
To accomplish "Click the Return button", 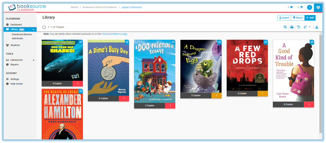I will [x=298, y=18].
